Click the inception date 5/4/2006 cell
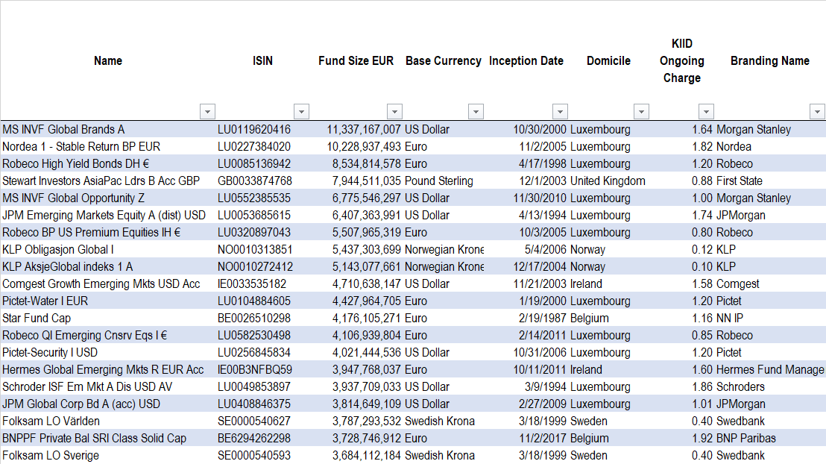This screenshot has height=464, width=826. tap(545, 250)
